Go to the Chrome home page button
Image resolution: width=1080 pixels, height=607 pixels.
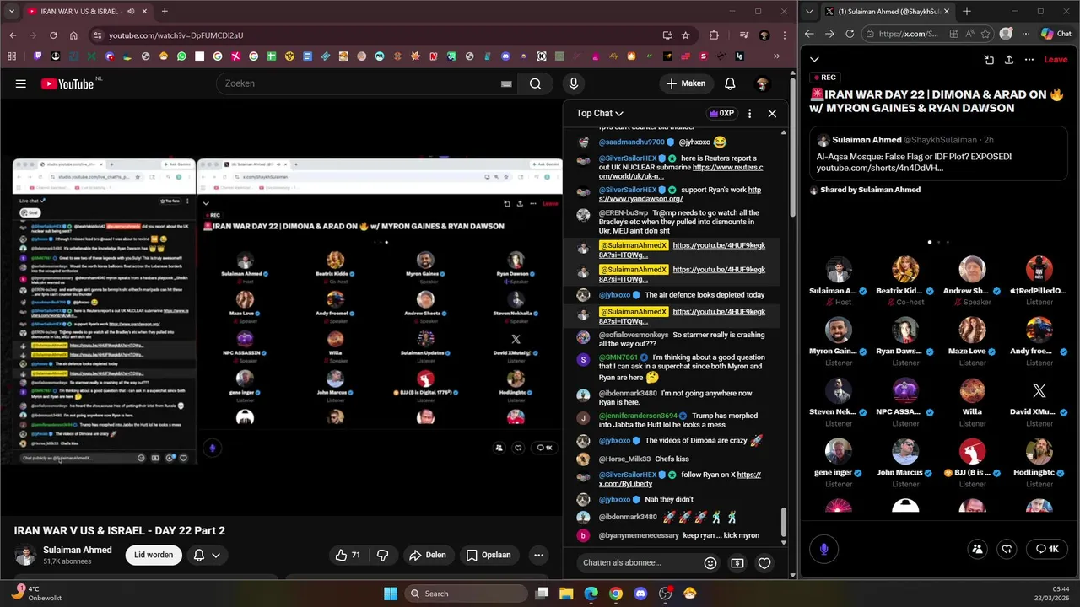click(x=73, y=35)
